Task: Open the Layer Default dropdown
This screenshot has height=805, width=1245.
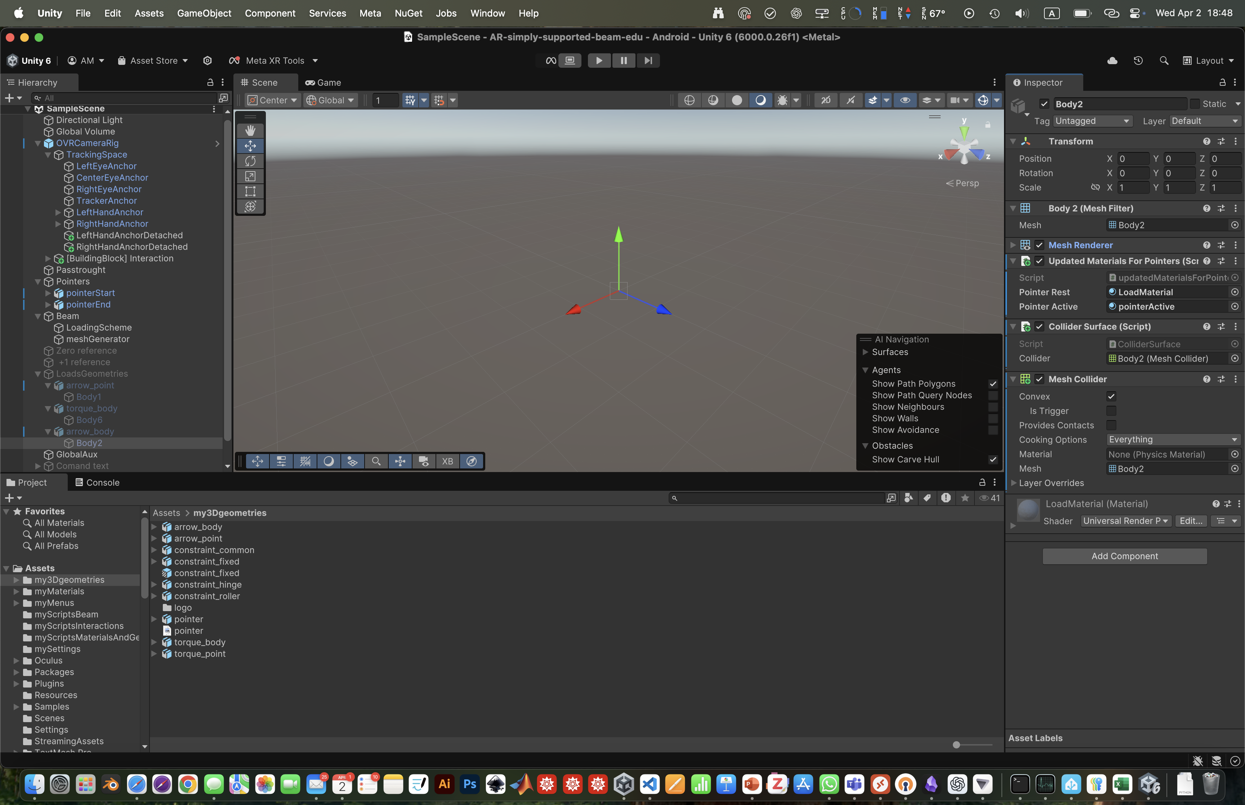Action: coord(1205,121)
